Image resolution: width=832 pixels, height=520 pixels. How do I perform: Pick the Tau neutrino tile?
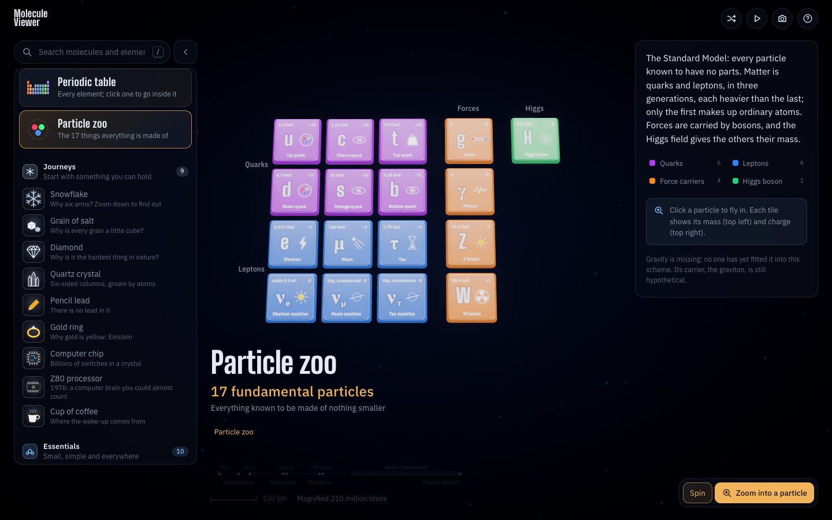click(402, 298)
